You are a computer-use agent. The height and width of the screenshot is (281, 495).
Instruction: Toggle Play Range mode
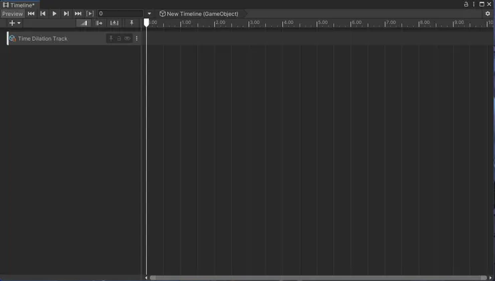[x=90, y=13]
